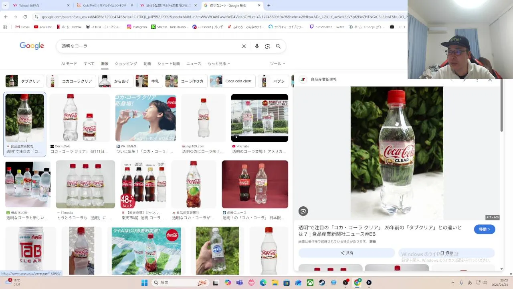The height and width of the screenshot is (289, 513).
Task: Open the 産経ニュース two bottles image
Action: pos(255,184)
